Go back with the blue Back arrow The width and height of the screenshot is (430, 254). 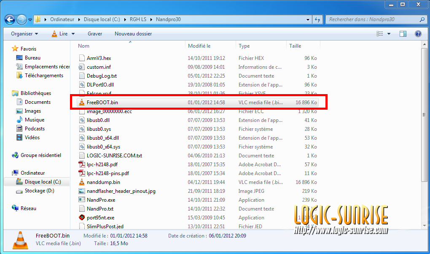[10, 19]
